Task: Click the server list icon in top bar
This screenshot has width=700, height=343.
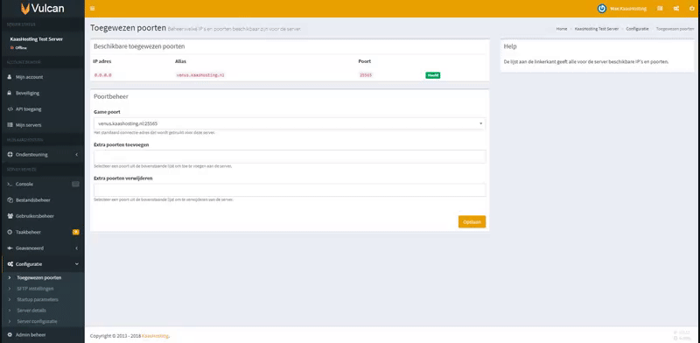Action: point(660,9)
